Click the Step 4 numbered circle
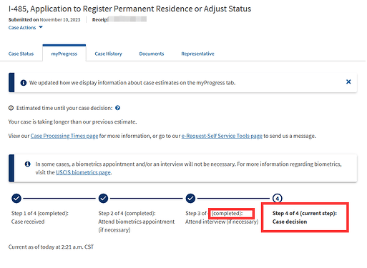This screenshot has width=367, height=268. (278, 198)
